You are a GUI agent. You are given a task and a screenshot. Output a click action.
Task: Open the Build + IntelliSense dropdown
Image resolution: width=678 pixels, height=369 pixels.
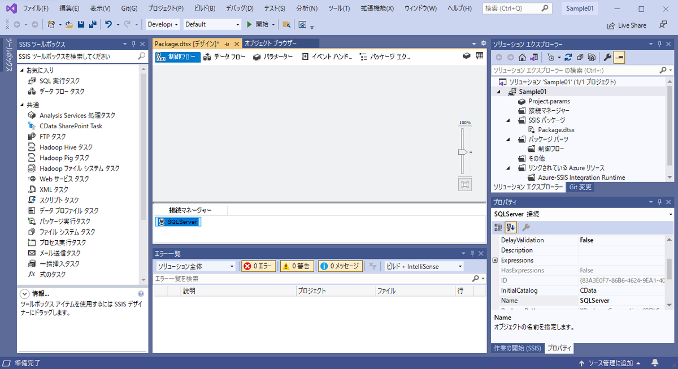click(424, 266)
